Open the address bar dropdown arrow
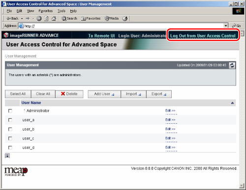246x190 pixels. (x=226, y=26)
